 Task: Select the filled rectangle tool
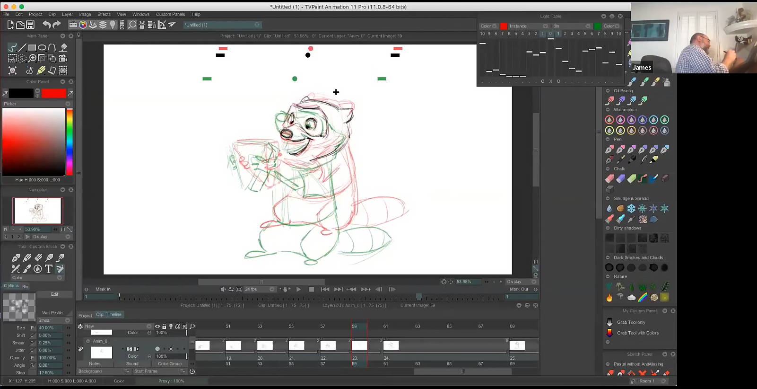(x=32, y=47)
